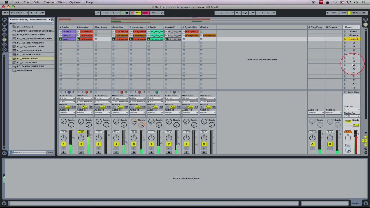
Task: Click the 115.00 tempo field
Action: point(15,13)
